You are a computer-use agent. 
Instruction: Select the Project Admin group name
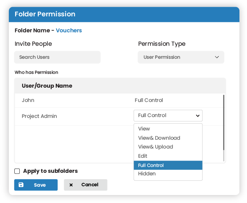click(39, 116)
